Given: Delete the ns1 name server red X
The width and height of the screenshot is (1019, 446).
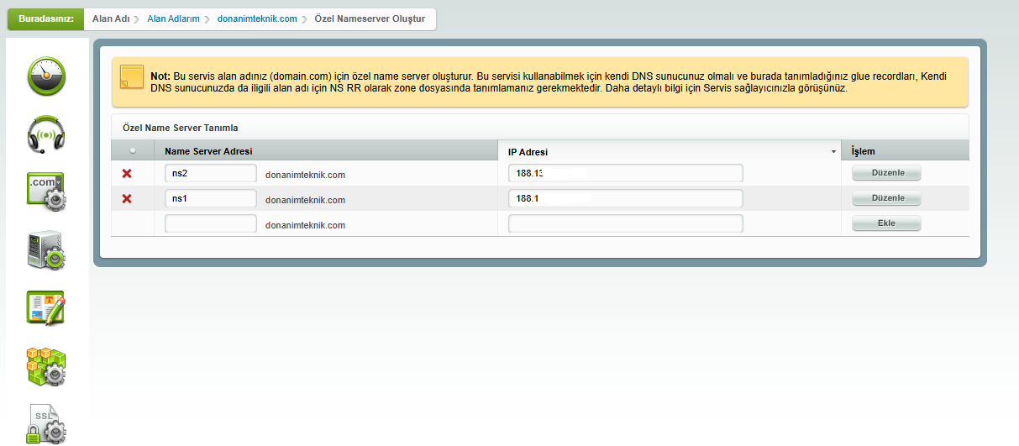Looking at the screenshot, I should click(127, 199).
